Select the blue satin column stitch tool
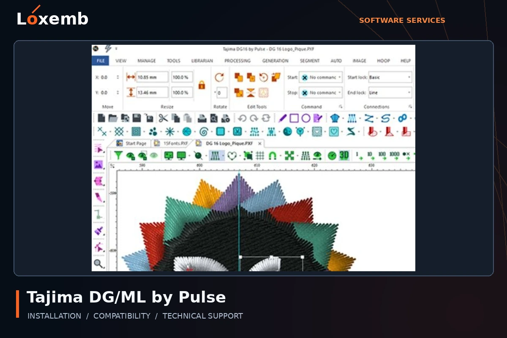507x338 pixels. click(x=352, y=118)
